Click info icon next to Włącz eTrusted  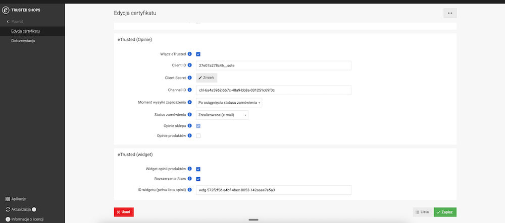pos(190,54)
